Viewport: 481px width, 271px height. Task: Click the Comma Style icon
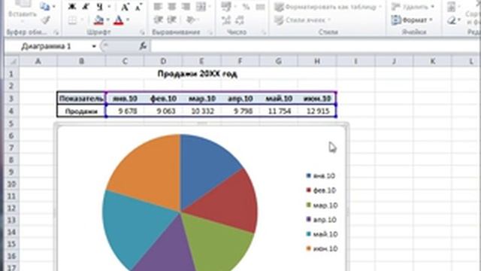[x=260, y=7]
